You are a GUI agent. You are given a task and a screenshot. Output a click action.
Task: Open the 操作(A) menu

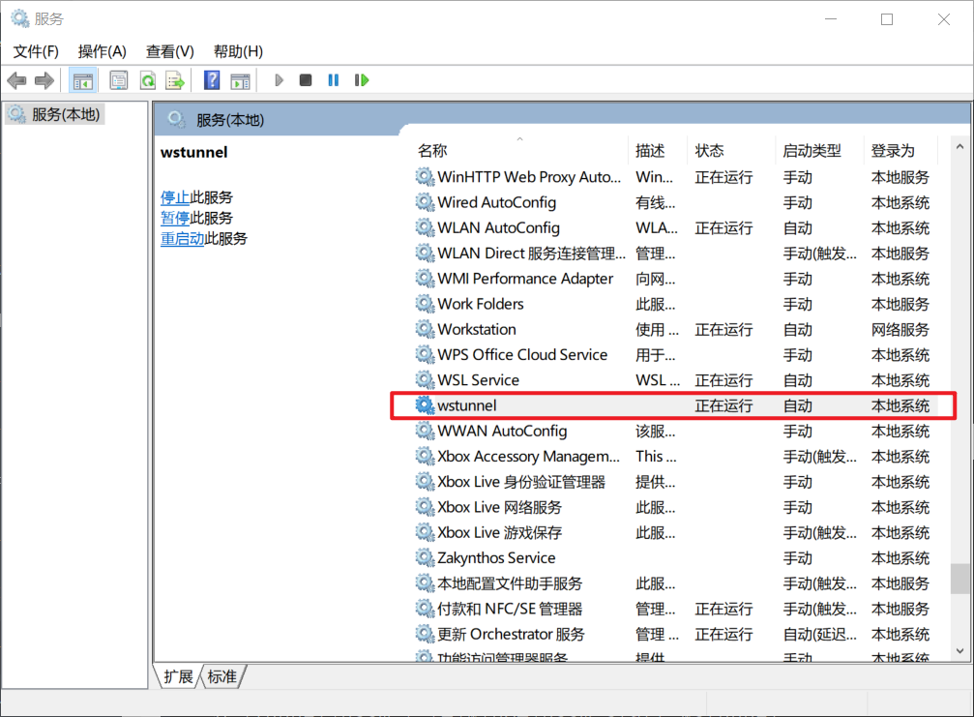point(102,51)
